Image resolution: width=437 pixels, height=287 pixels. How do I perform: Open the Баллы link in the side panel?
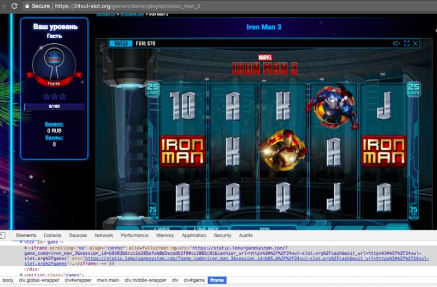click(x=54, y=138)
